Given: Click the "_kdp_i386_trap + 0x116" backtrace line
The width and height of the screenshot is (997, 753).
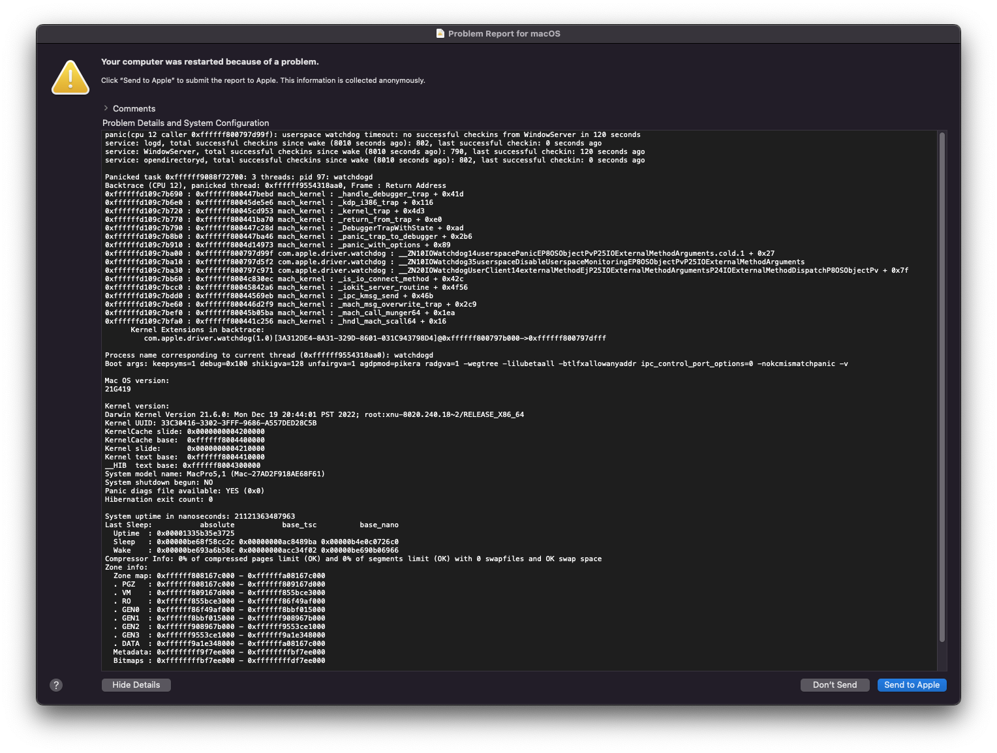Looking at the screenshot, I should [x=269, y=203].
